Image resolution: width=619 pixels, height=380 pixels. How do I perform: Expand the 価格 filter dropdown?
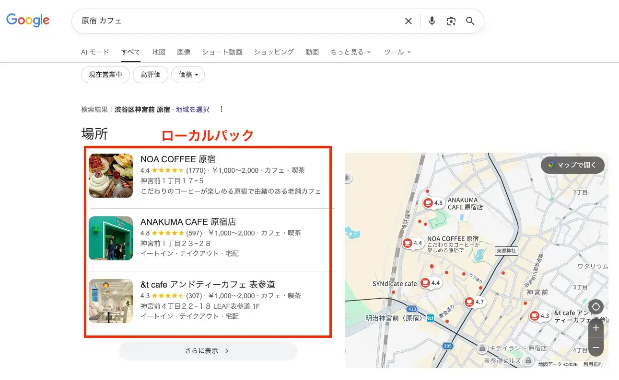point(188,75)
